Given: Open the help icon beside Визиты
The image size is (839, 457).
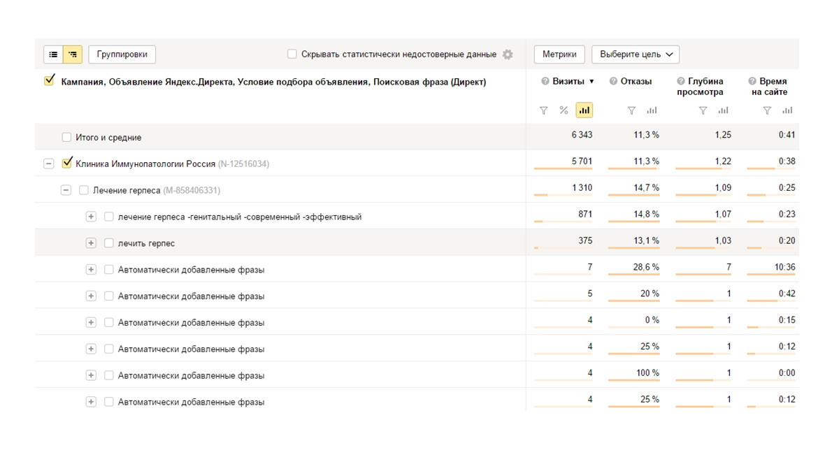Looking at the screenshot, I should [x=545, y=82].
